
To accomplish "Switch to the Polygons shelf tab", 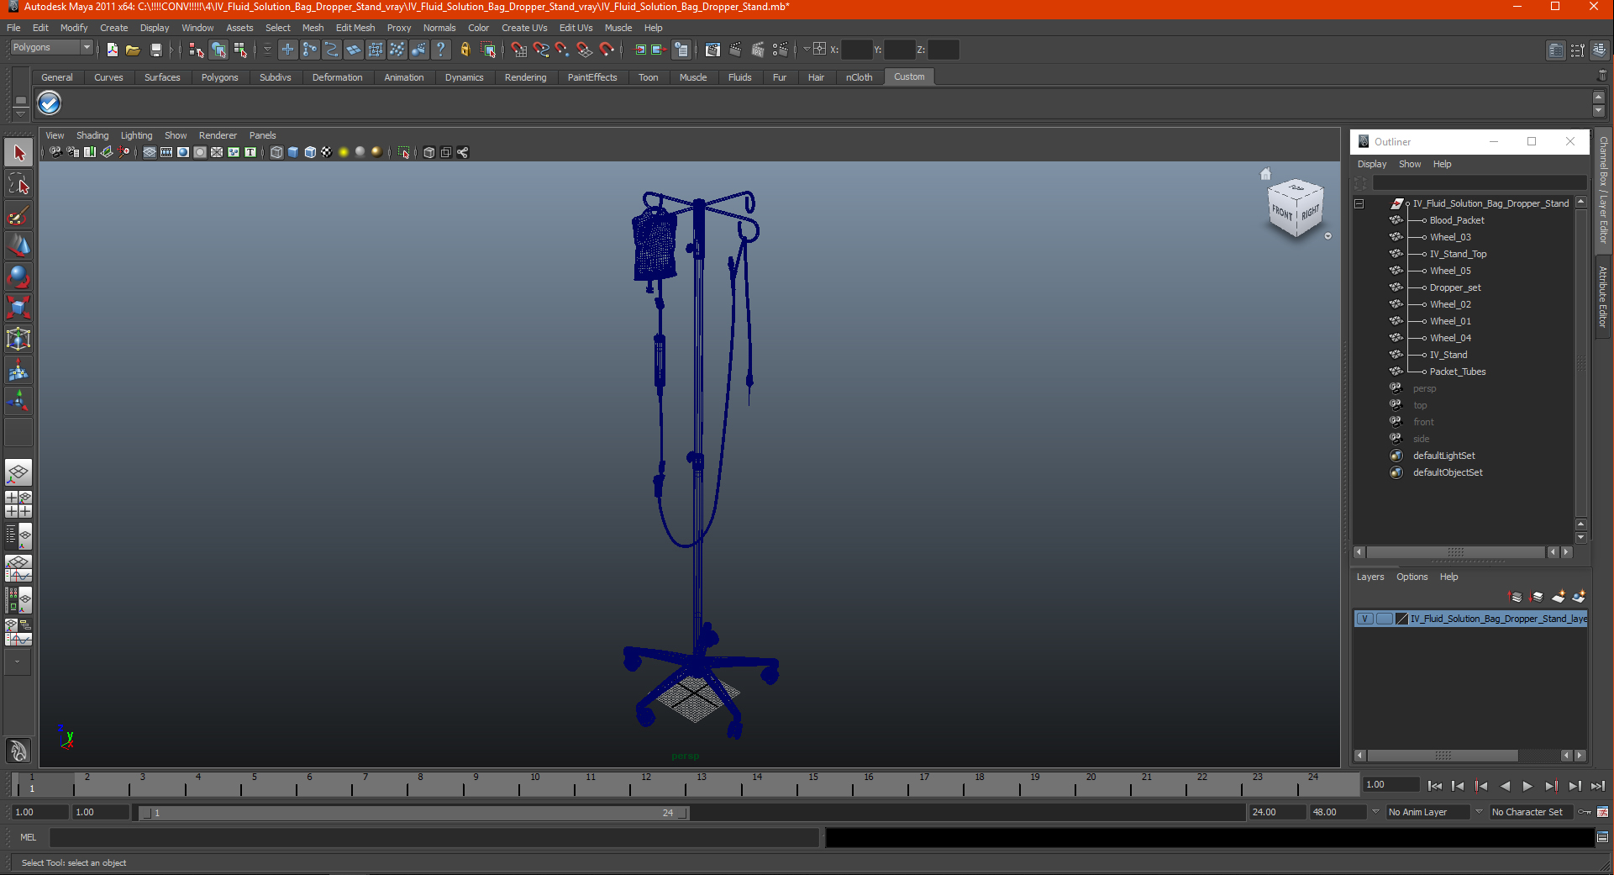I will [x=219, y=77].
